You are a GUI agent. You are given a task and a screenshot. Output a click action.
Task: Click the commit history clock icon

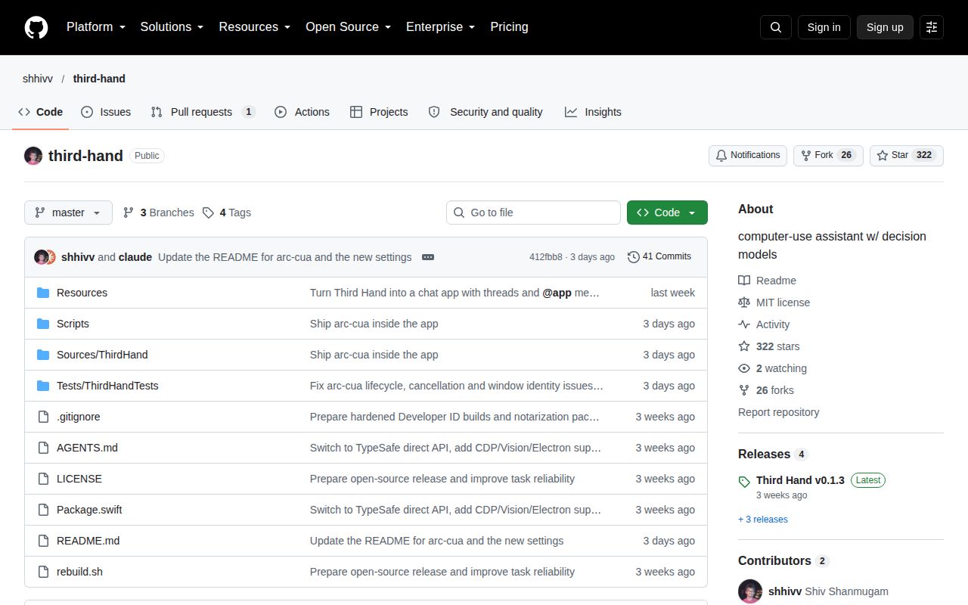coord(634,257)
